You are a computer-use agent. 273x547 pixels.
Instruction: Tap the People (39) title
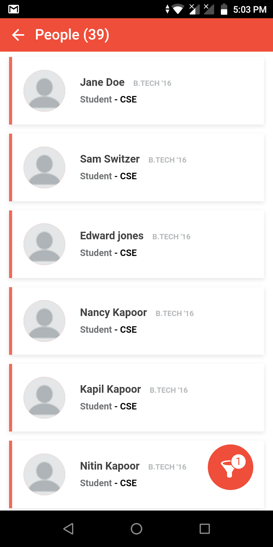(x=72, y=35)
